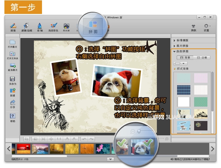Open 帮助 help question-mark icon

point(13,118)
